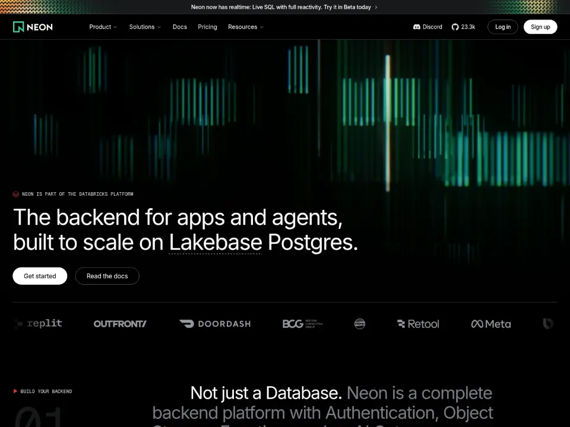This screenshot has width=570, height=427.
Task: Click the Sign up button
Action: (540, 27)
